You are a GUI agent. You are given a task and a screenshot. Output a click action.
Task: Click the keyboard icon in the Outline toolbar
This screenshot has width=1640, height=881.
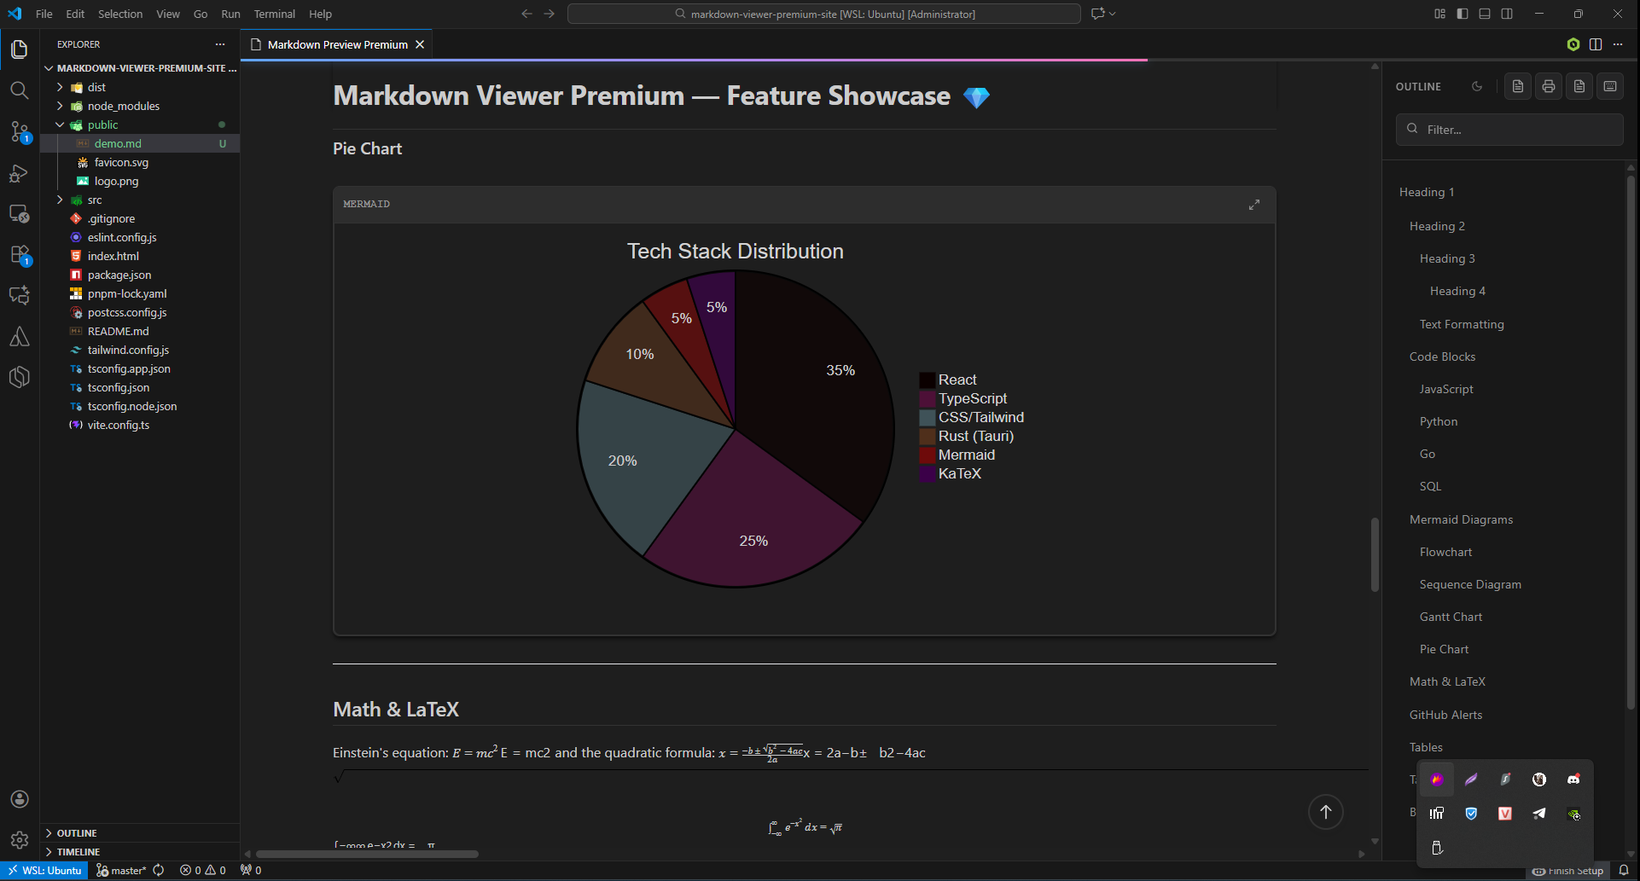pyautogui.click(x=1610, y=85)
